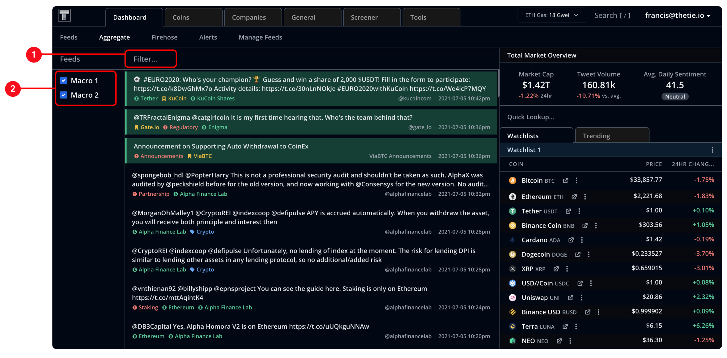Open the francis@thetie.io account menu
This screenshot has height=358, width=727.
(x=678, y=15)
